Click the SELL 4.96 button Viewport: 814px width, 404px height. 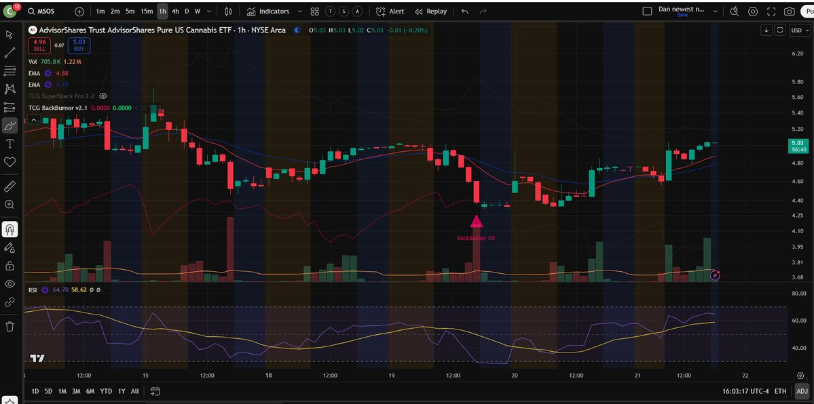39,45
